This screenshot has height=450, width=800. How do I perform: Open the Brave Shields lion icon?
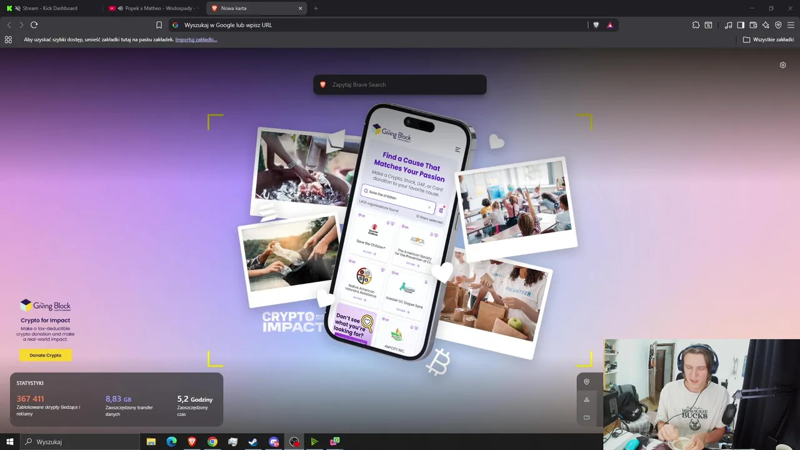[x=596, y=25]
